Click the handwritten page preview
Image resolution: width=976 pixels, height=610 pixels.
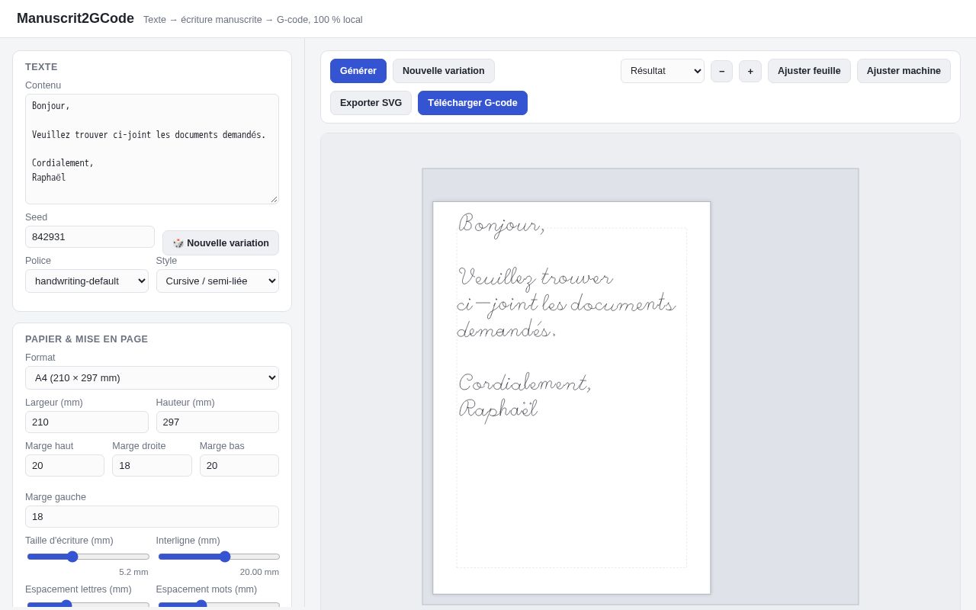click(572, 397)
